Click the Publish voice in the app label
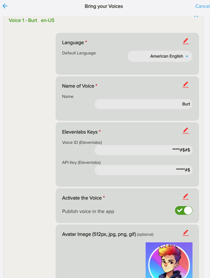This screenshot has height=278, width=210. (88, 211)
